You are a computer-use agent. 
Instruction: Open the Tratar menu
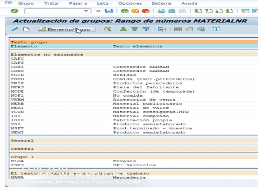click(x=51, y=3)
